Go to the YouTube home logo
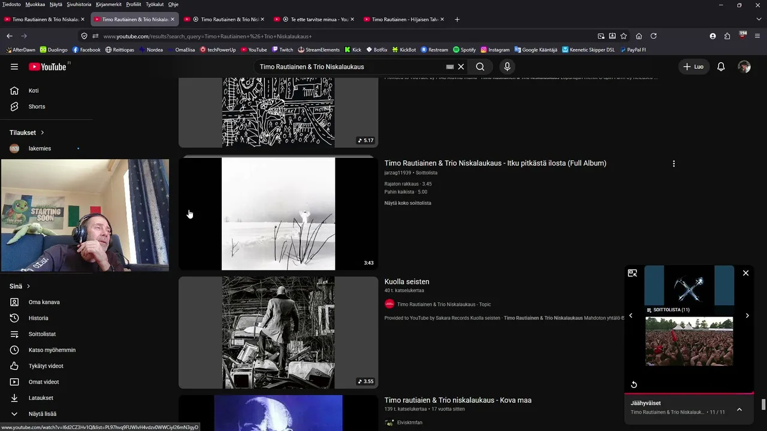767x431 pixels. pos(48,66)
